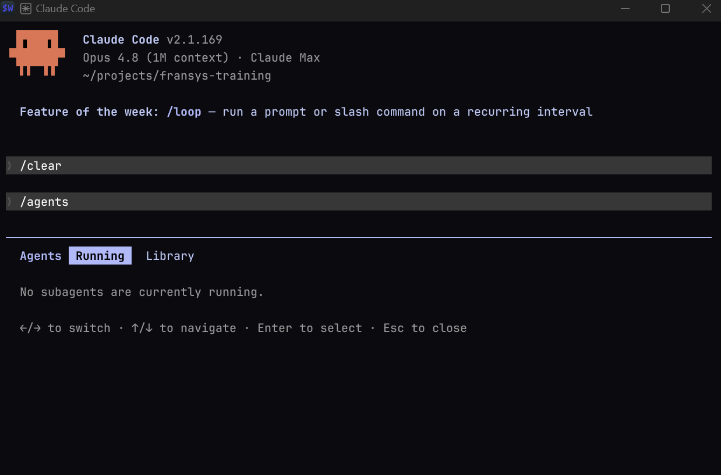Click the prompt chevron beside /agents
The height and width of the screenshot is (475, 721).
[x=10, y=201]
